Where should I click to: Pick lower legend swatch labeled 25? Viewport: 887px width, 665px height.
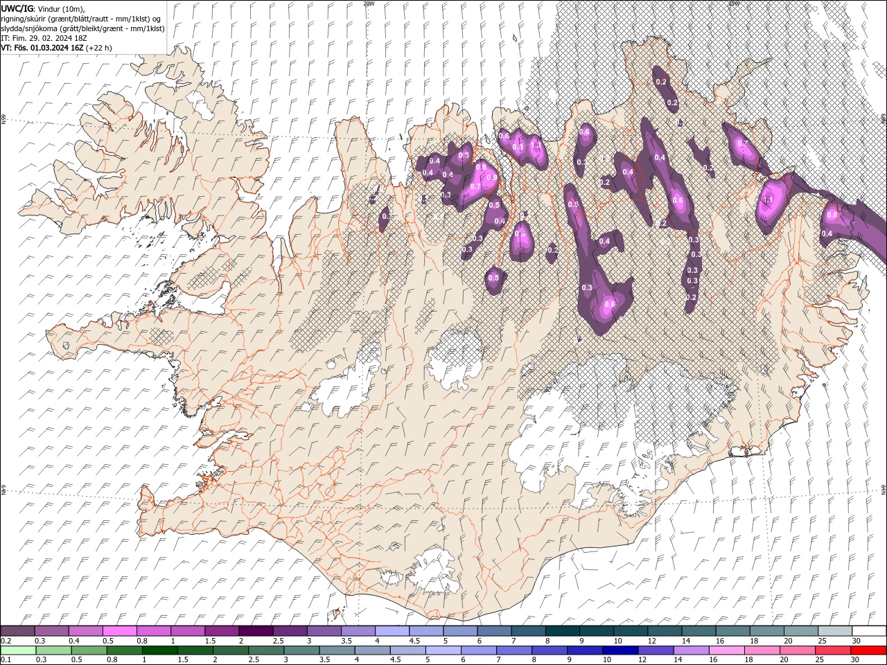(834, 650)
